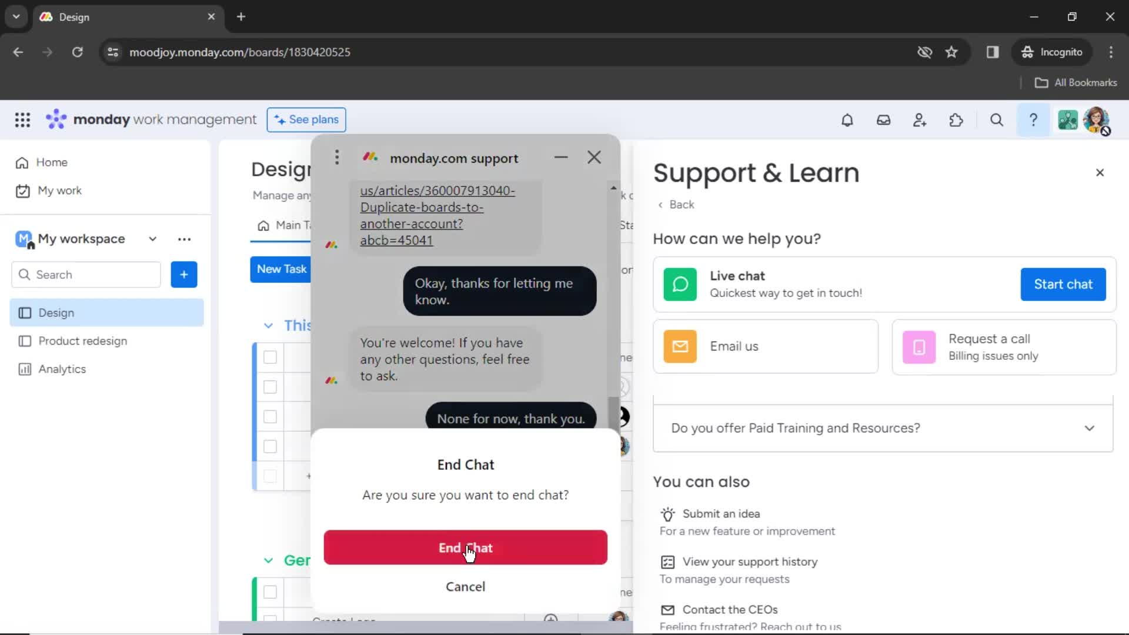Click the chat scrollbar thumb

(x=613, y=412)
